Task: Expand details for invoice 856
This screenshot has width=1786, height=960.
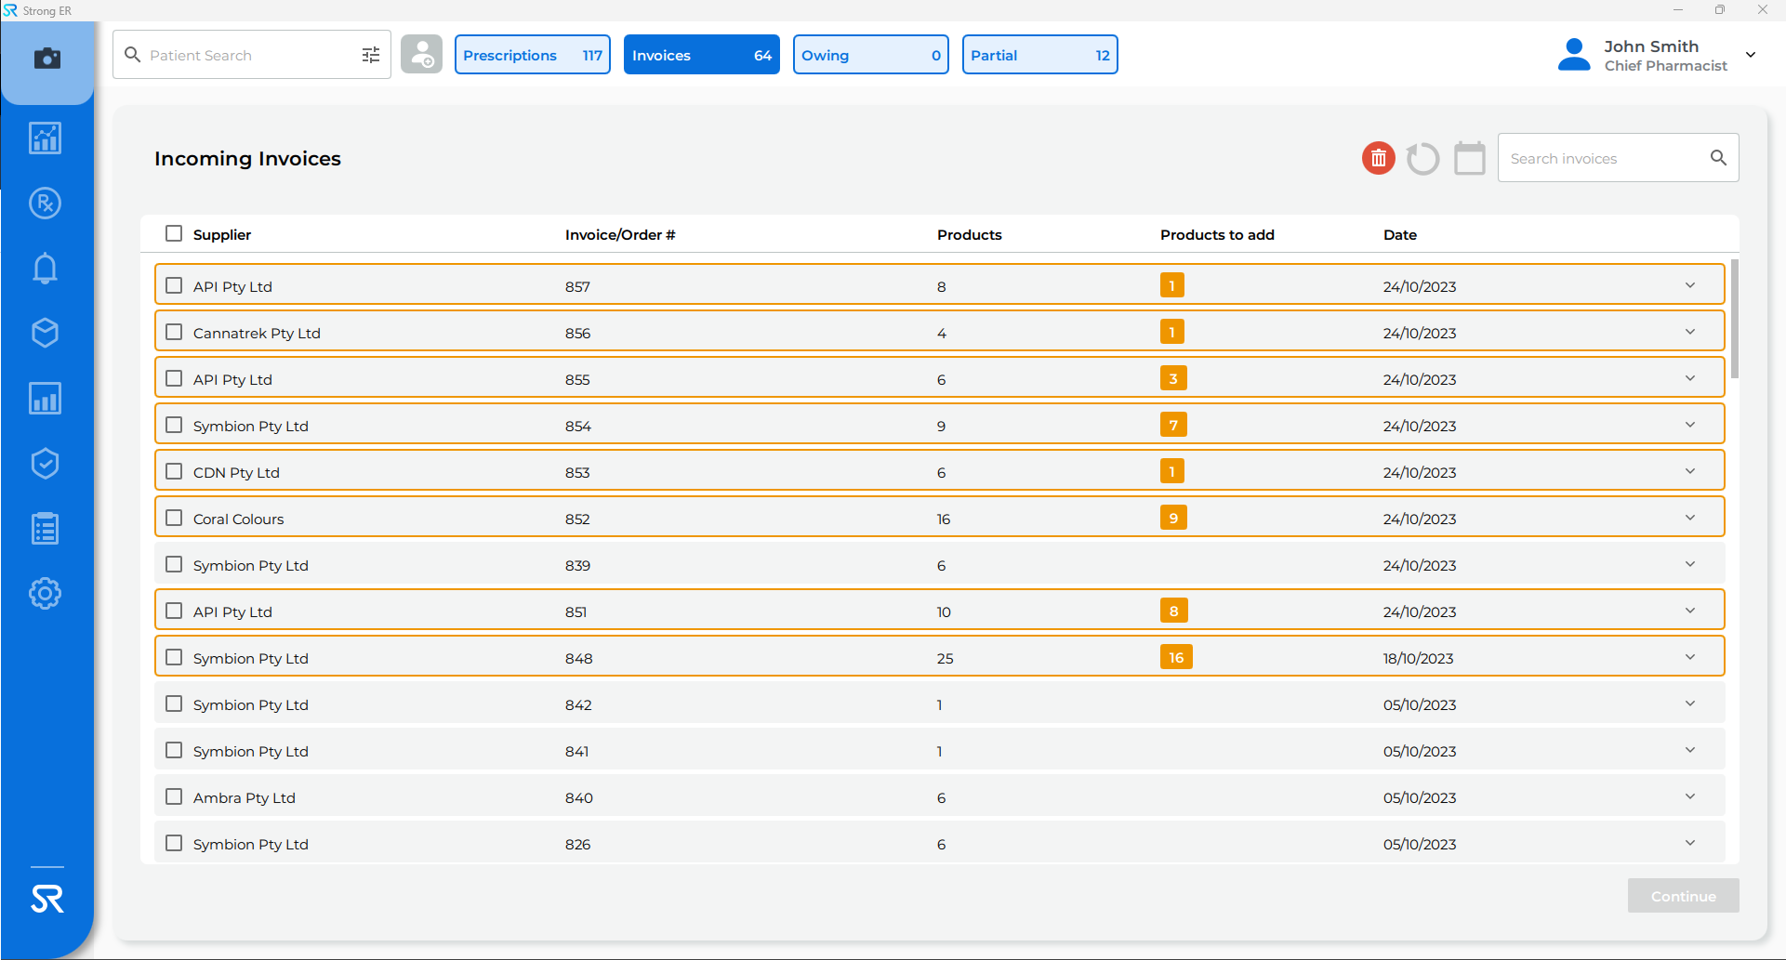Action: coord(1690,331)
